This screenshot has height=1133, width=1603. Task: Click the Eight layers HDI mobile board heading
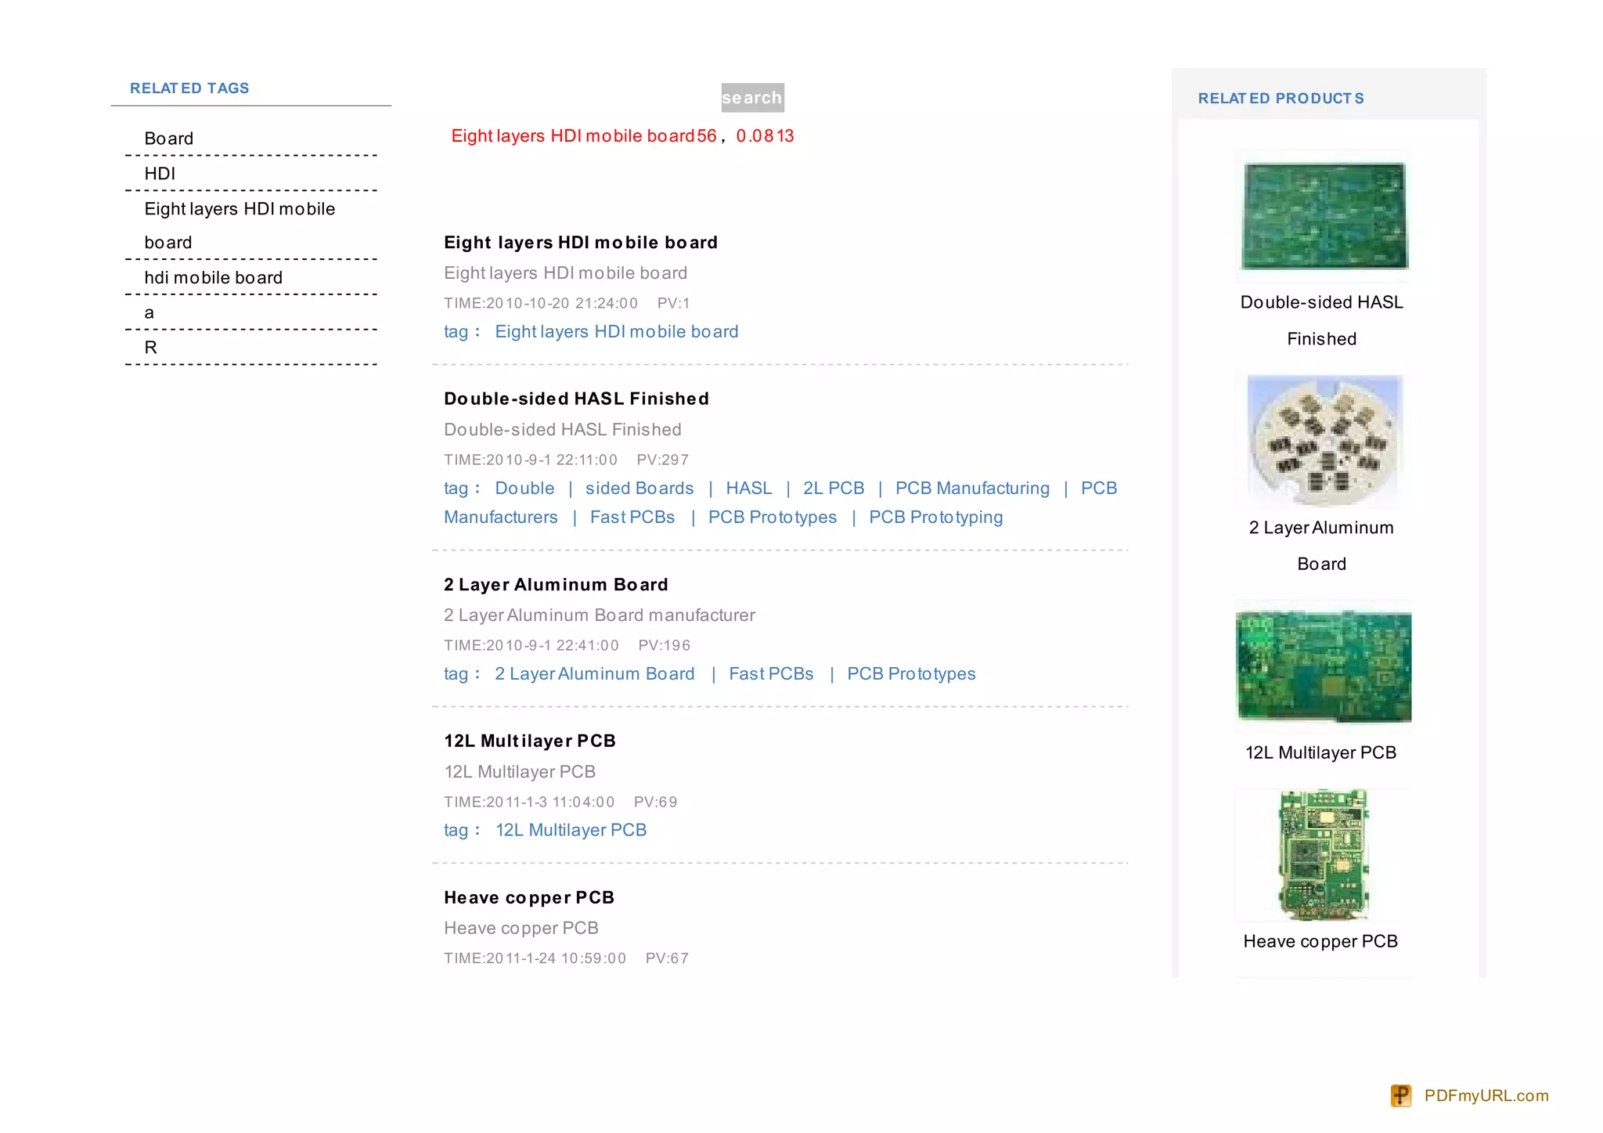click(580, 243)
